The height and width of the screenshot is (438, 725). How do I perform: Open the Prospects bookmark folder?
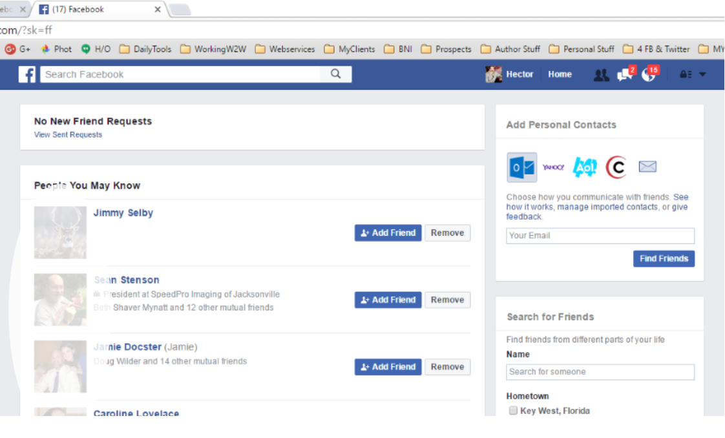pyautogui.click(x=447, y=49)
